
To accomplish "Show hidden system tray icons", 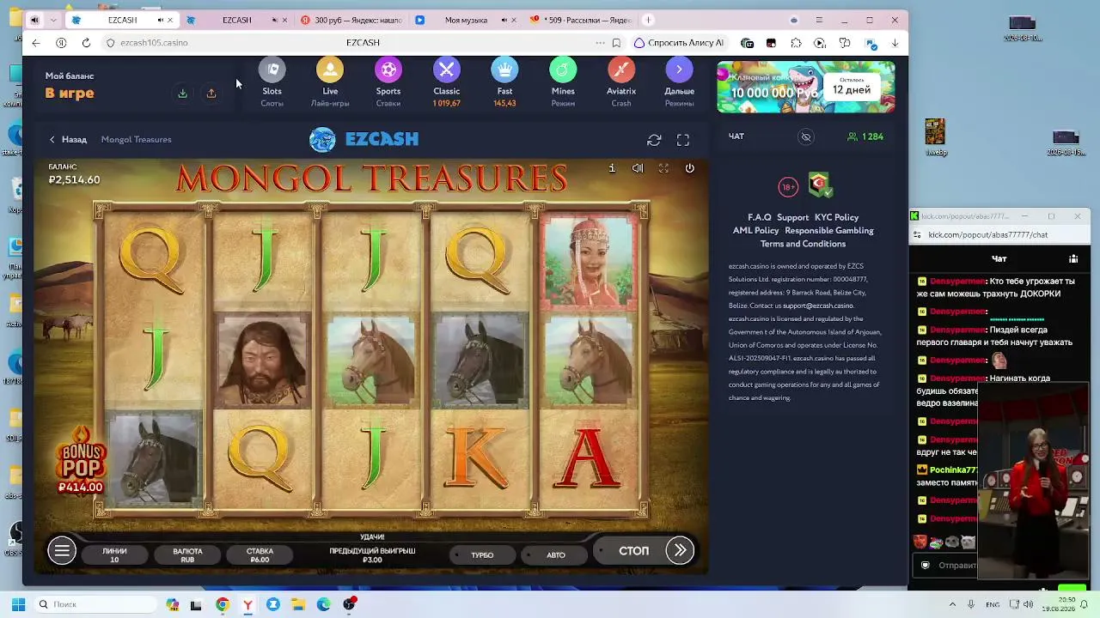I will (x=952, y=604).
